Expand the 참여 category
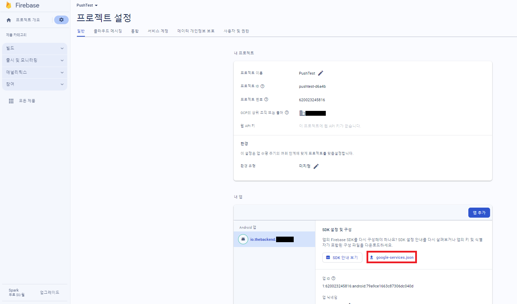 pyautogui.click(x=35, y=84)
